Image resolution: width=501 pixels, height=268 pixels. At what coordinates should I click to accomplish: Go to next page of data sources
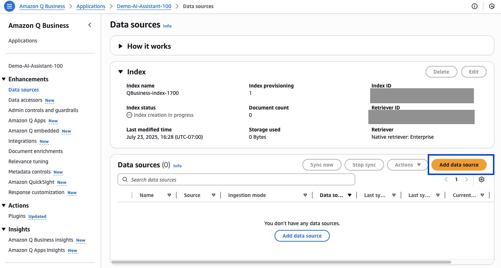pos(467,179)
